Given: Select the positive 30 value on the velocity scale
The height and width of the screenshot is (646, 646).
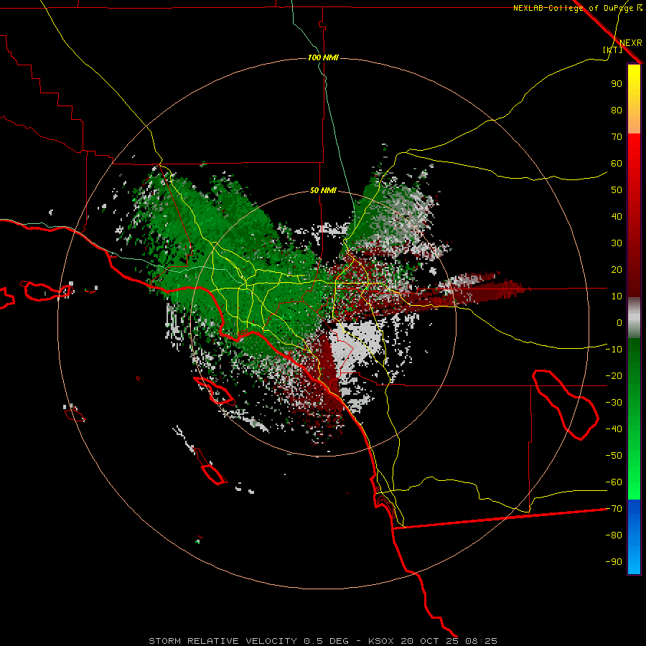Looking at the screenshot, I should point(617,243).
